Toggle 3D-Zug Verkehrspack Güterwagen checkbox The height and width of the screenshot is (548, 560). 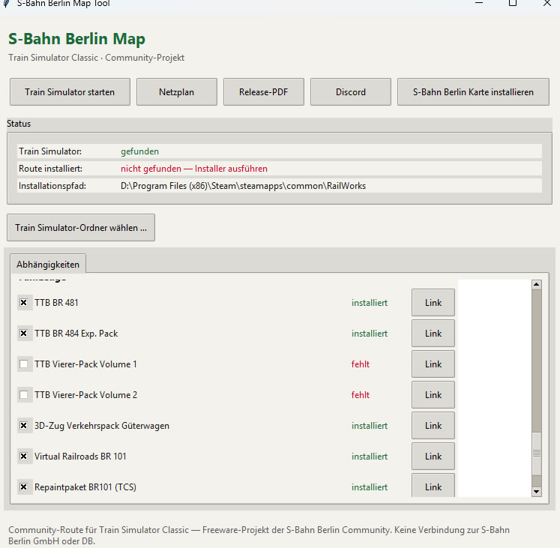pyautogui.click(x=23, y=426)
